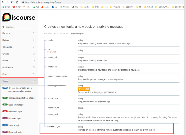Select Groups in the sidebar
The width and height of the screenshot is (186, 135).
click(x=6, y=54)
